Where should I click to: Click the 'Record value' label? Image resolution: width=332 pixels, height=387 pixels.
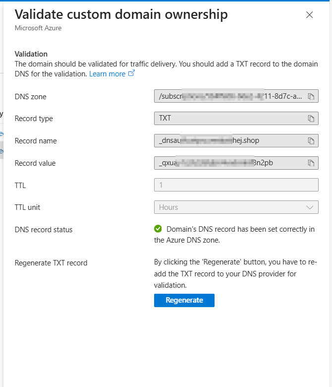(35, 163)
